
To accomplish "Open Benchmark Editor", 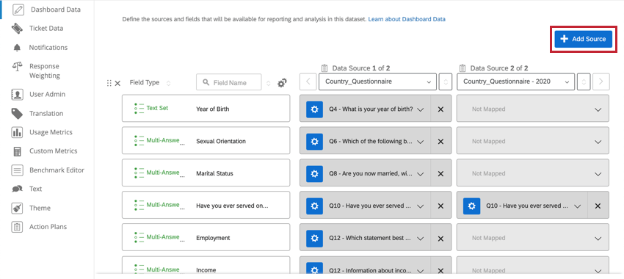I will click(x=57, y=170).
